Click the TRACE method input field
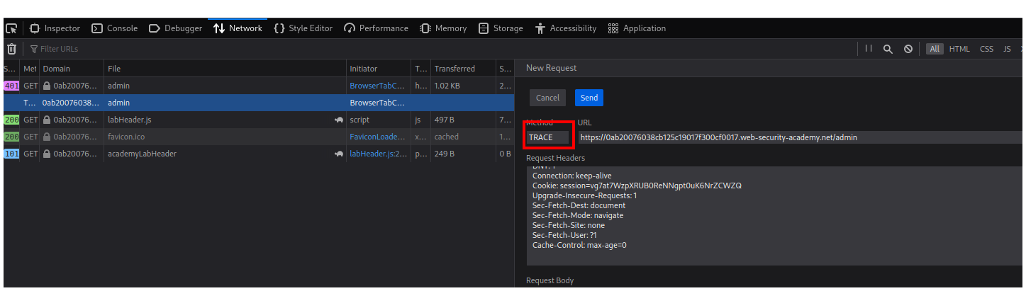The width and height of the screenshot is (1026, 291). tap(547, 137)
